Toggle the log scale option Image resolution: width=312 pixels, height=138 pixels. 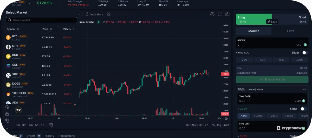[219, 125]
